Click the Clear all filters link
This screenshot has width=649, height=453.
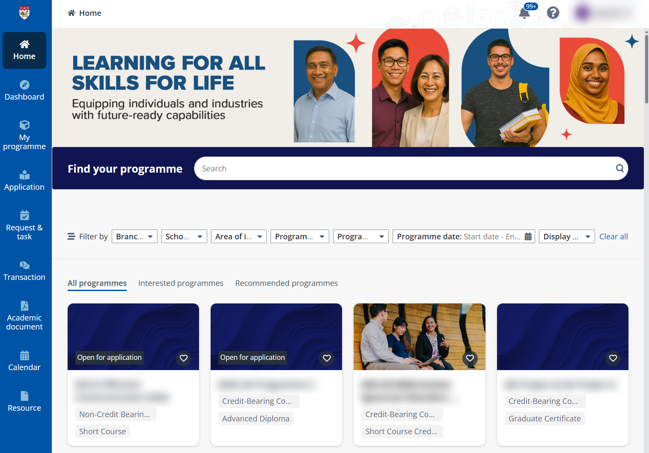(x=613, y=236)
